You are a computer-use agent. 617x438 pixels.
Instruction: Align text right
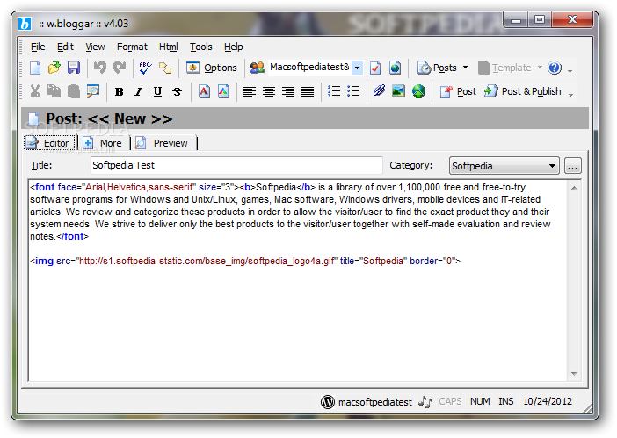(x=288, y=91)
